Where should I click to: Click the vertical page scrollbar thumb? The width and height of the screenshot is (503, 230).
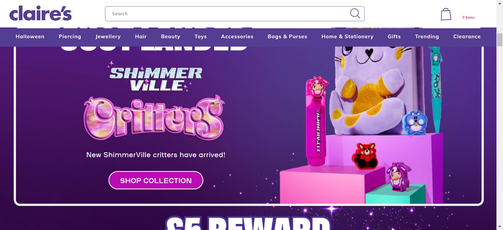(500, 40)
